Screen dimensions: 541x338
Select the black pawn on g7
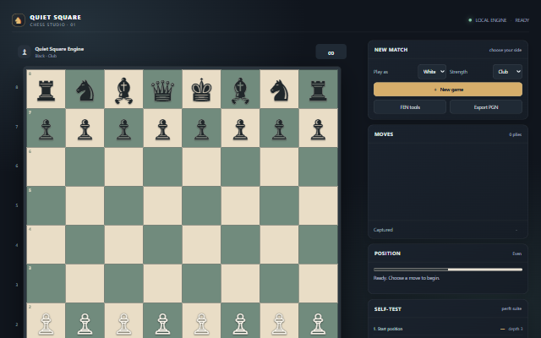[279, 129]
